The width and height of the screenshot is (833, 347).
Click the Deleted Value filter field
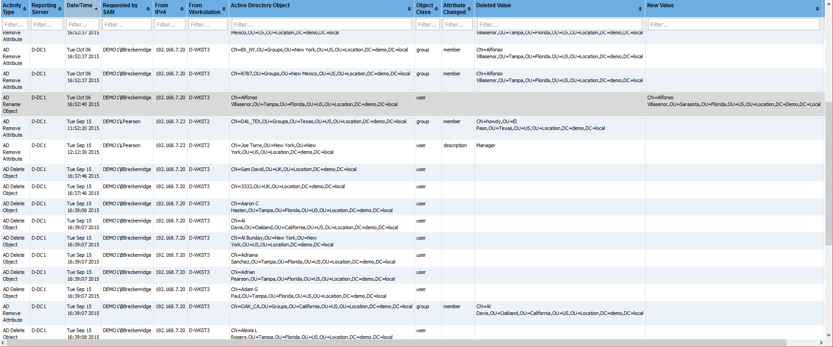[x=559, y=24]
